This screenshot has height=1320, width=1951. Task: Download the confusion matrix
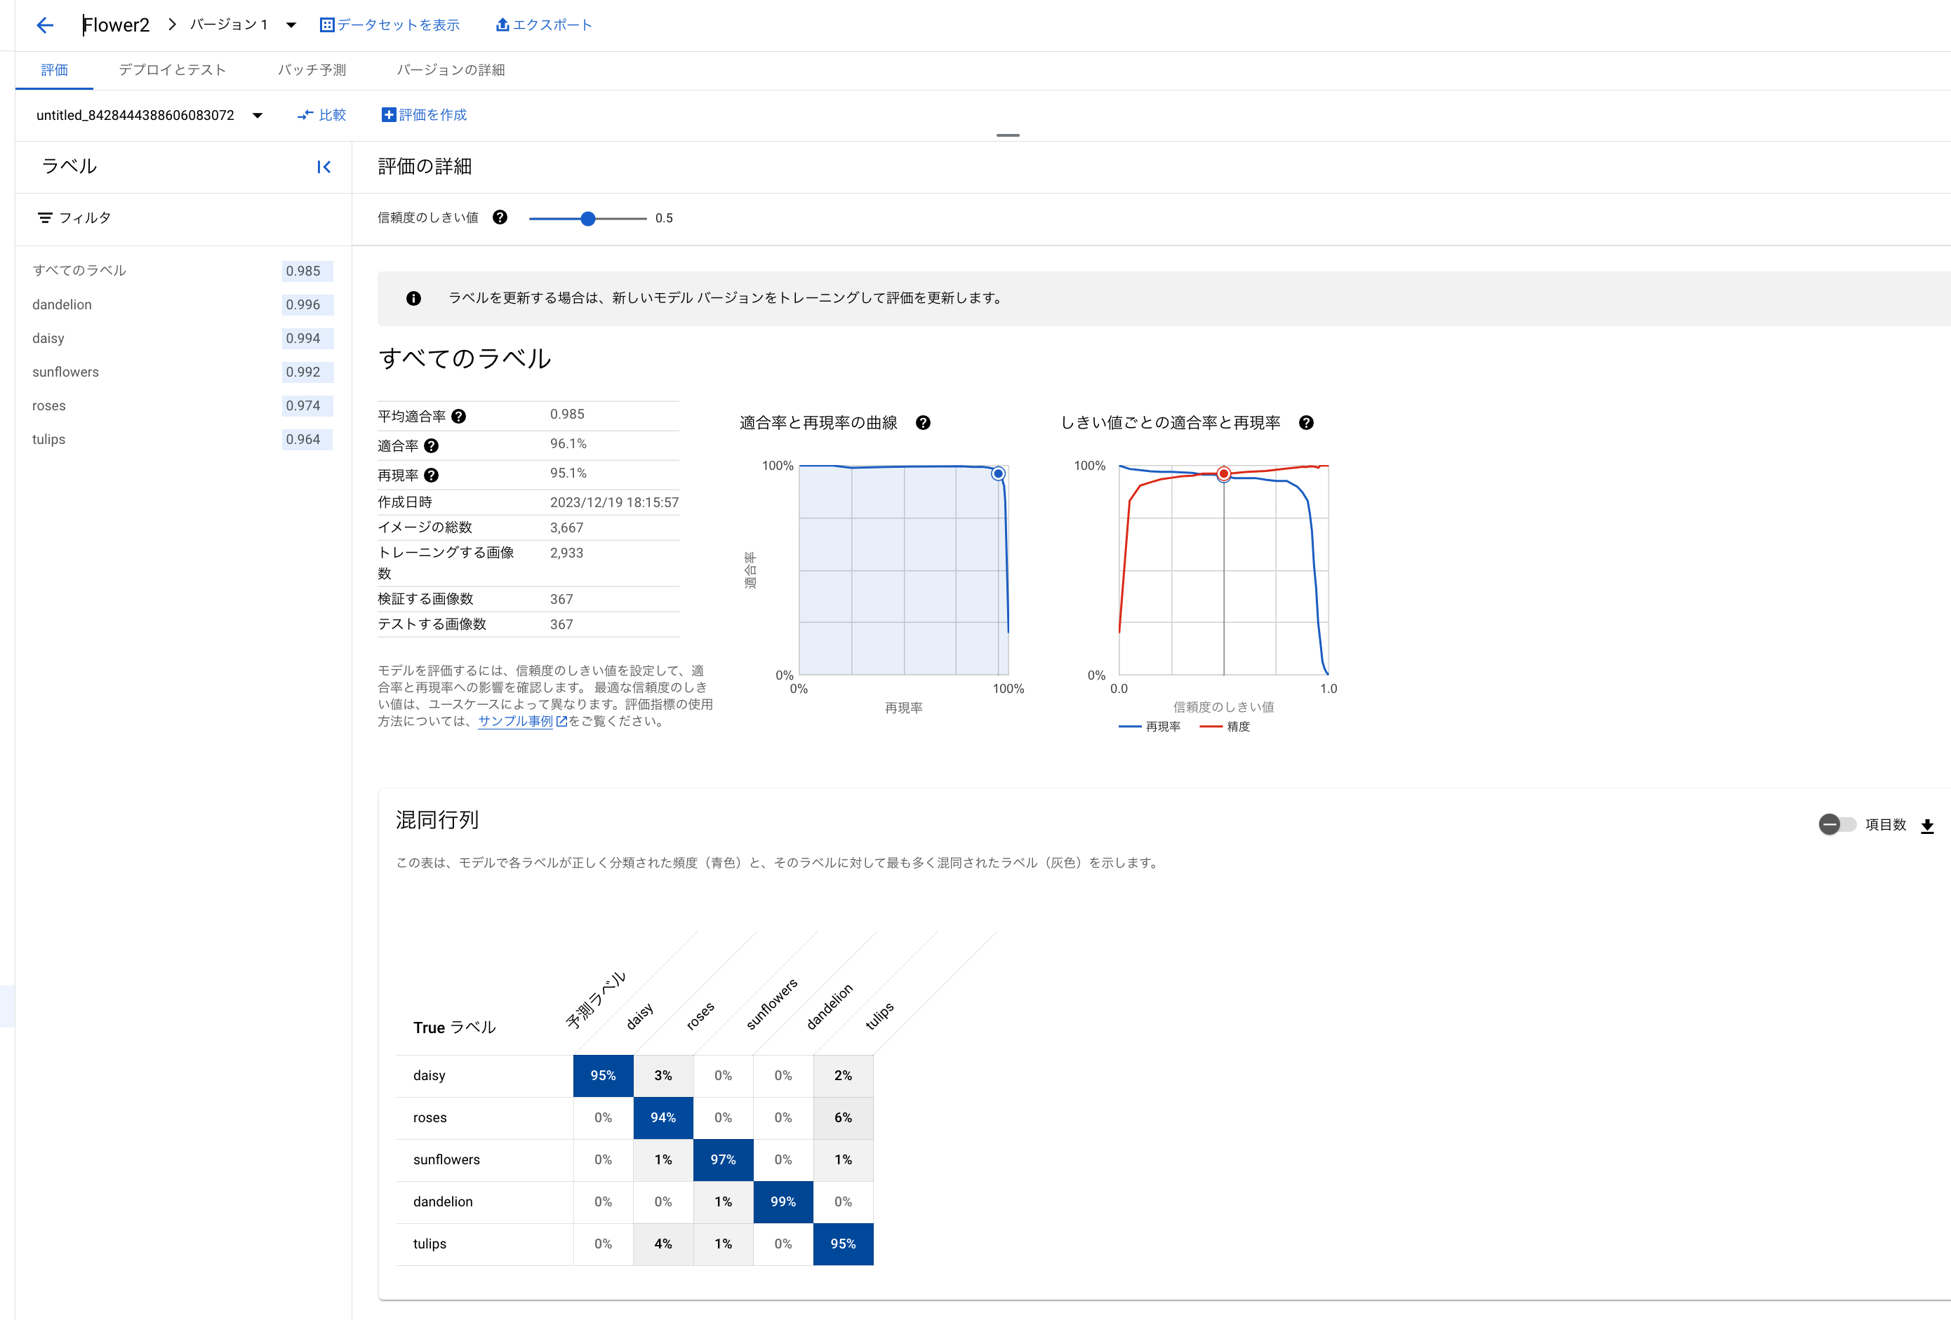[x=1926, y=826]
